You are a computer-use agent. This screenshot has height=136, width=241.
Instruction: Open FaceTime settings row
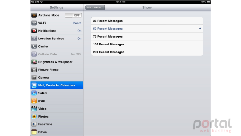point(57,124)
